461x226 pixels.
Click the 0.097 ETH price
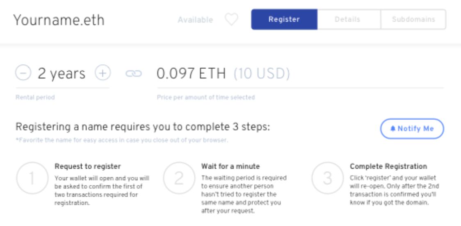pyautogui.click(x=191, y=74)
